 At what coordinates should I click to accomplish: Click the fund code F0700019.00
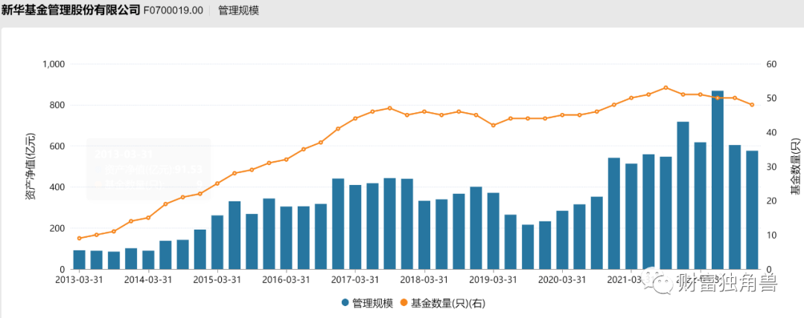pyautogui.click(x=172, y=11)
